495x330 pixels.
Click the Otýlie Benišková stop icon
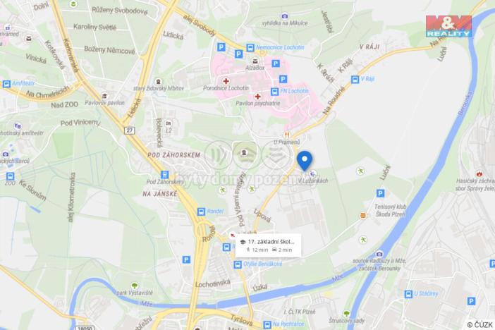pyautogui.click(x=238, y=264)
